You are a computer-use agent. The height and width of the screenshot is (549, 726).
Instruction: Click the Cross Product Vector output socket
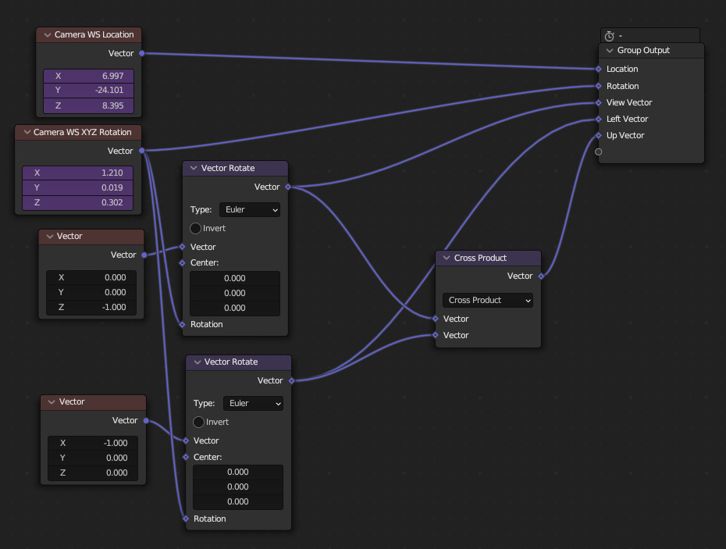541,276
